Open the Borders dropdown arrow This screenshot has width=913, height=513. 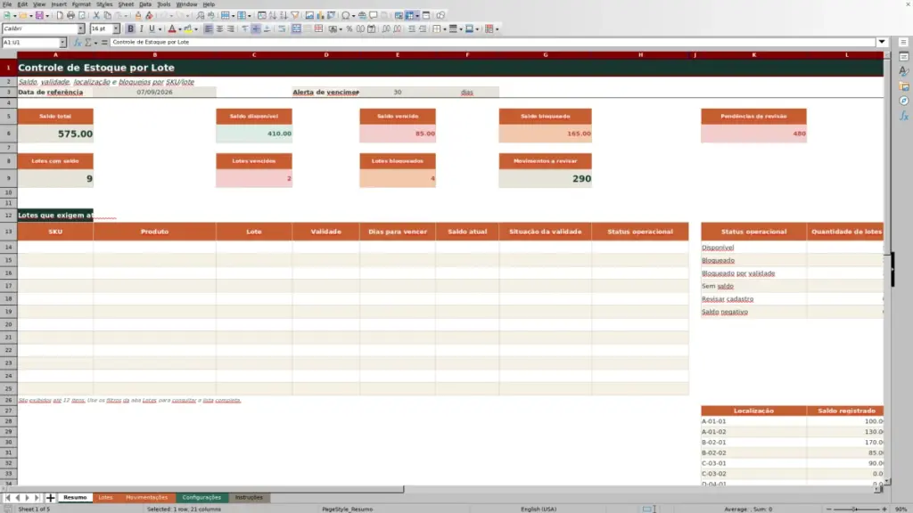[444, 29]
